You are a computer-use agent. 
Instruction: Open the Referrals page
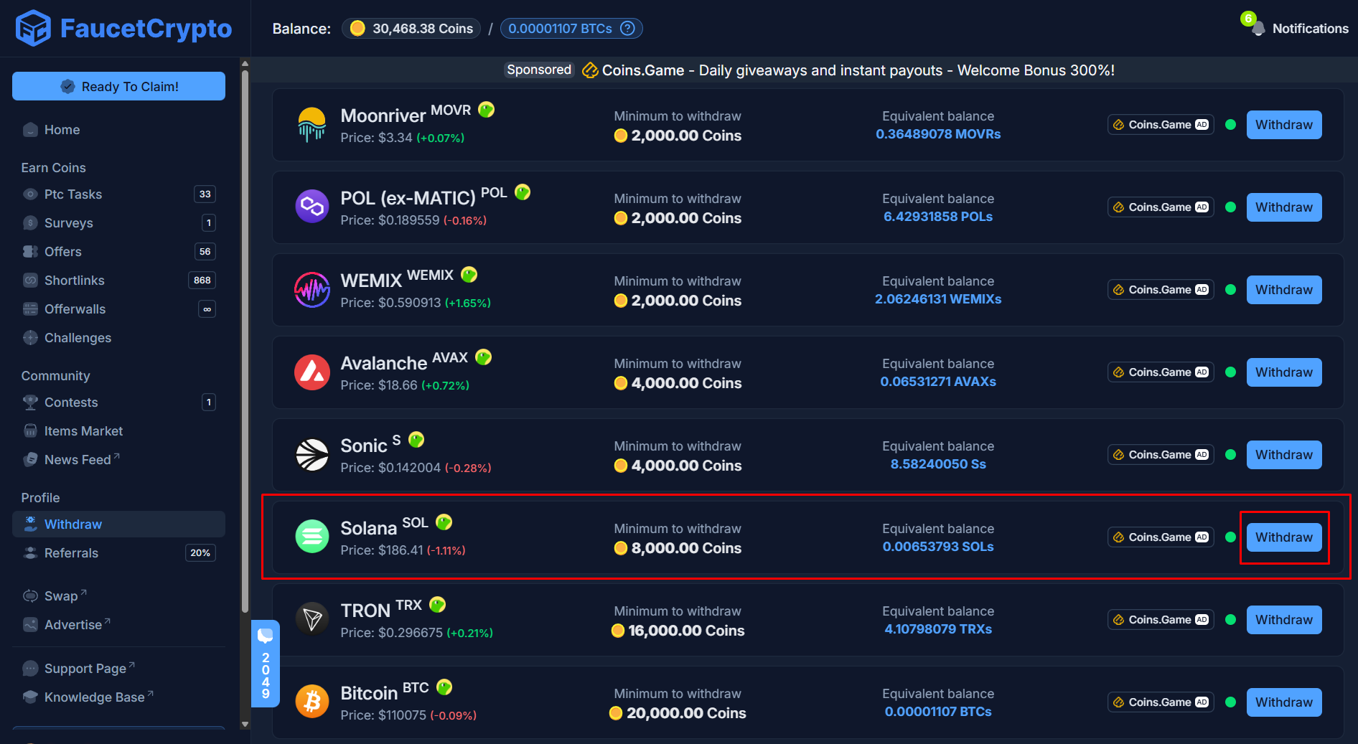pos(71,552)
